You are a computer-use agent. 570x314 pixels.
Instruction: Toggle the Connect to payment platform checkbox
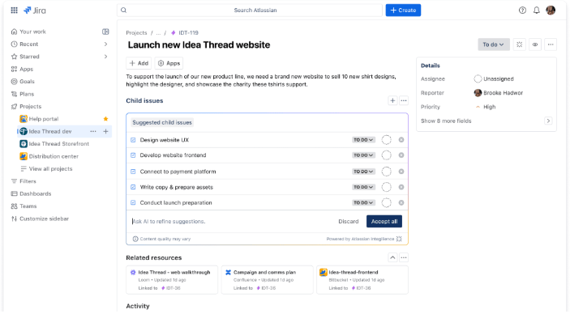[x=133, y=172]
